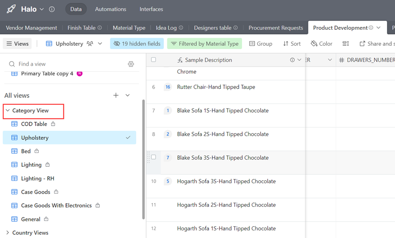Click the plus icon to add view
This screenshot has height=238, width=395.
coord(116,95)
